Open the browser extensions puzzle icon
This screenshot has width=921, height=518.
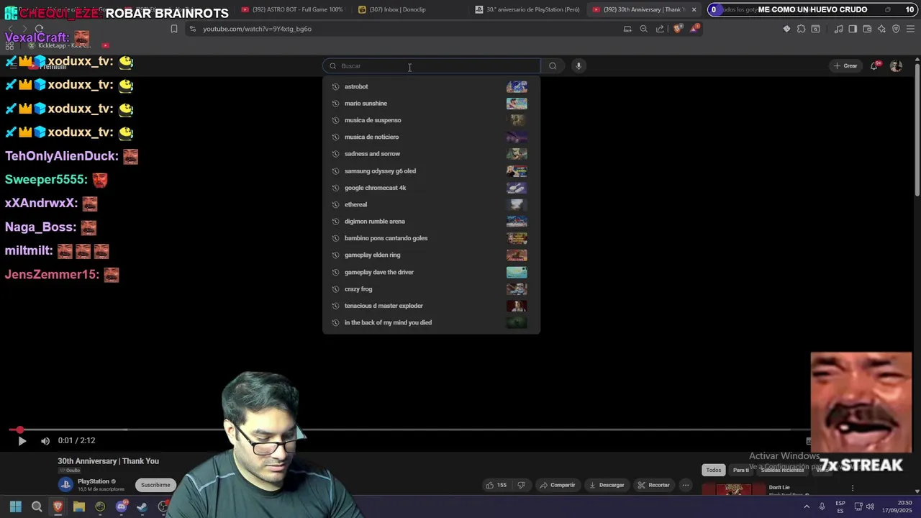click(801, 29)
